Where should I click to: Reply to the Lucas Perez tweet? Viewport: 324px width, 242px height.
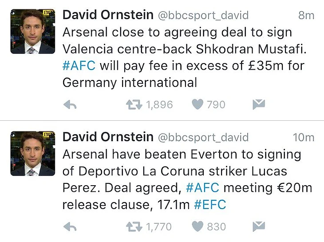click(x=71, y=227)
